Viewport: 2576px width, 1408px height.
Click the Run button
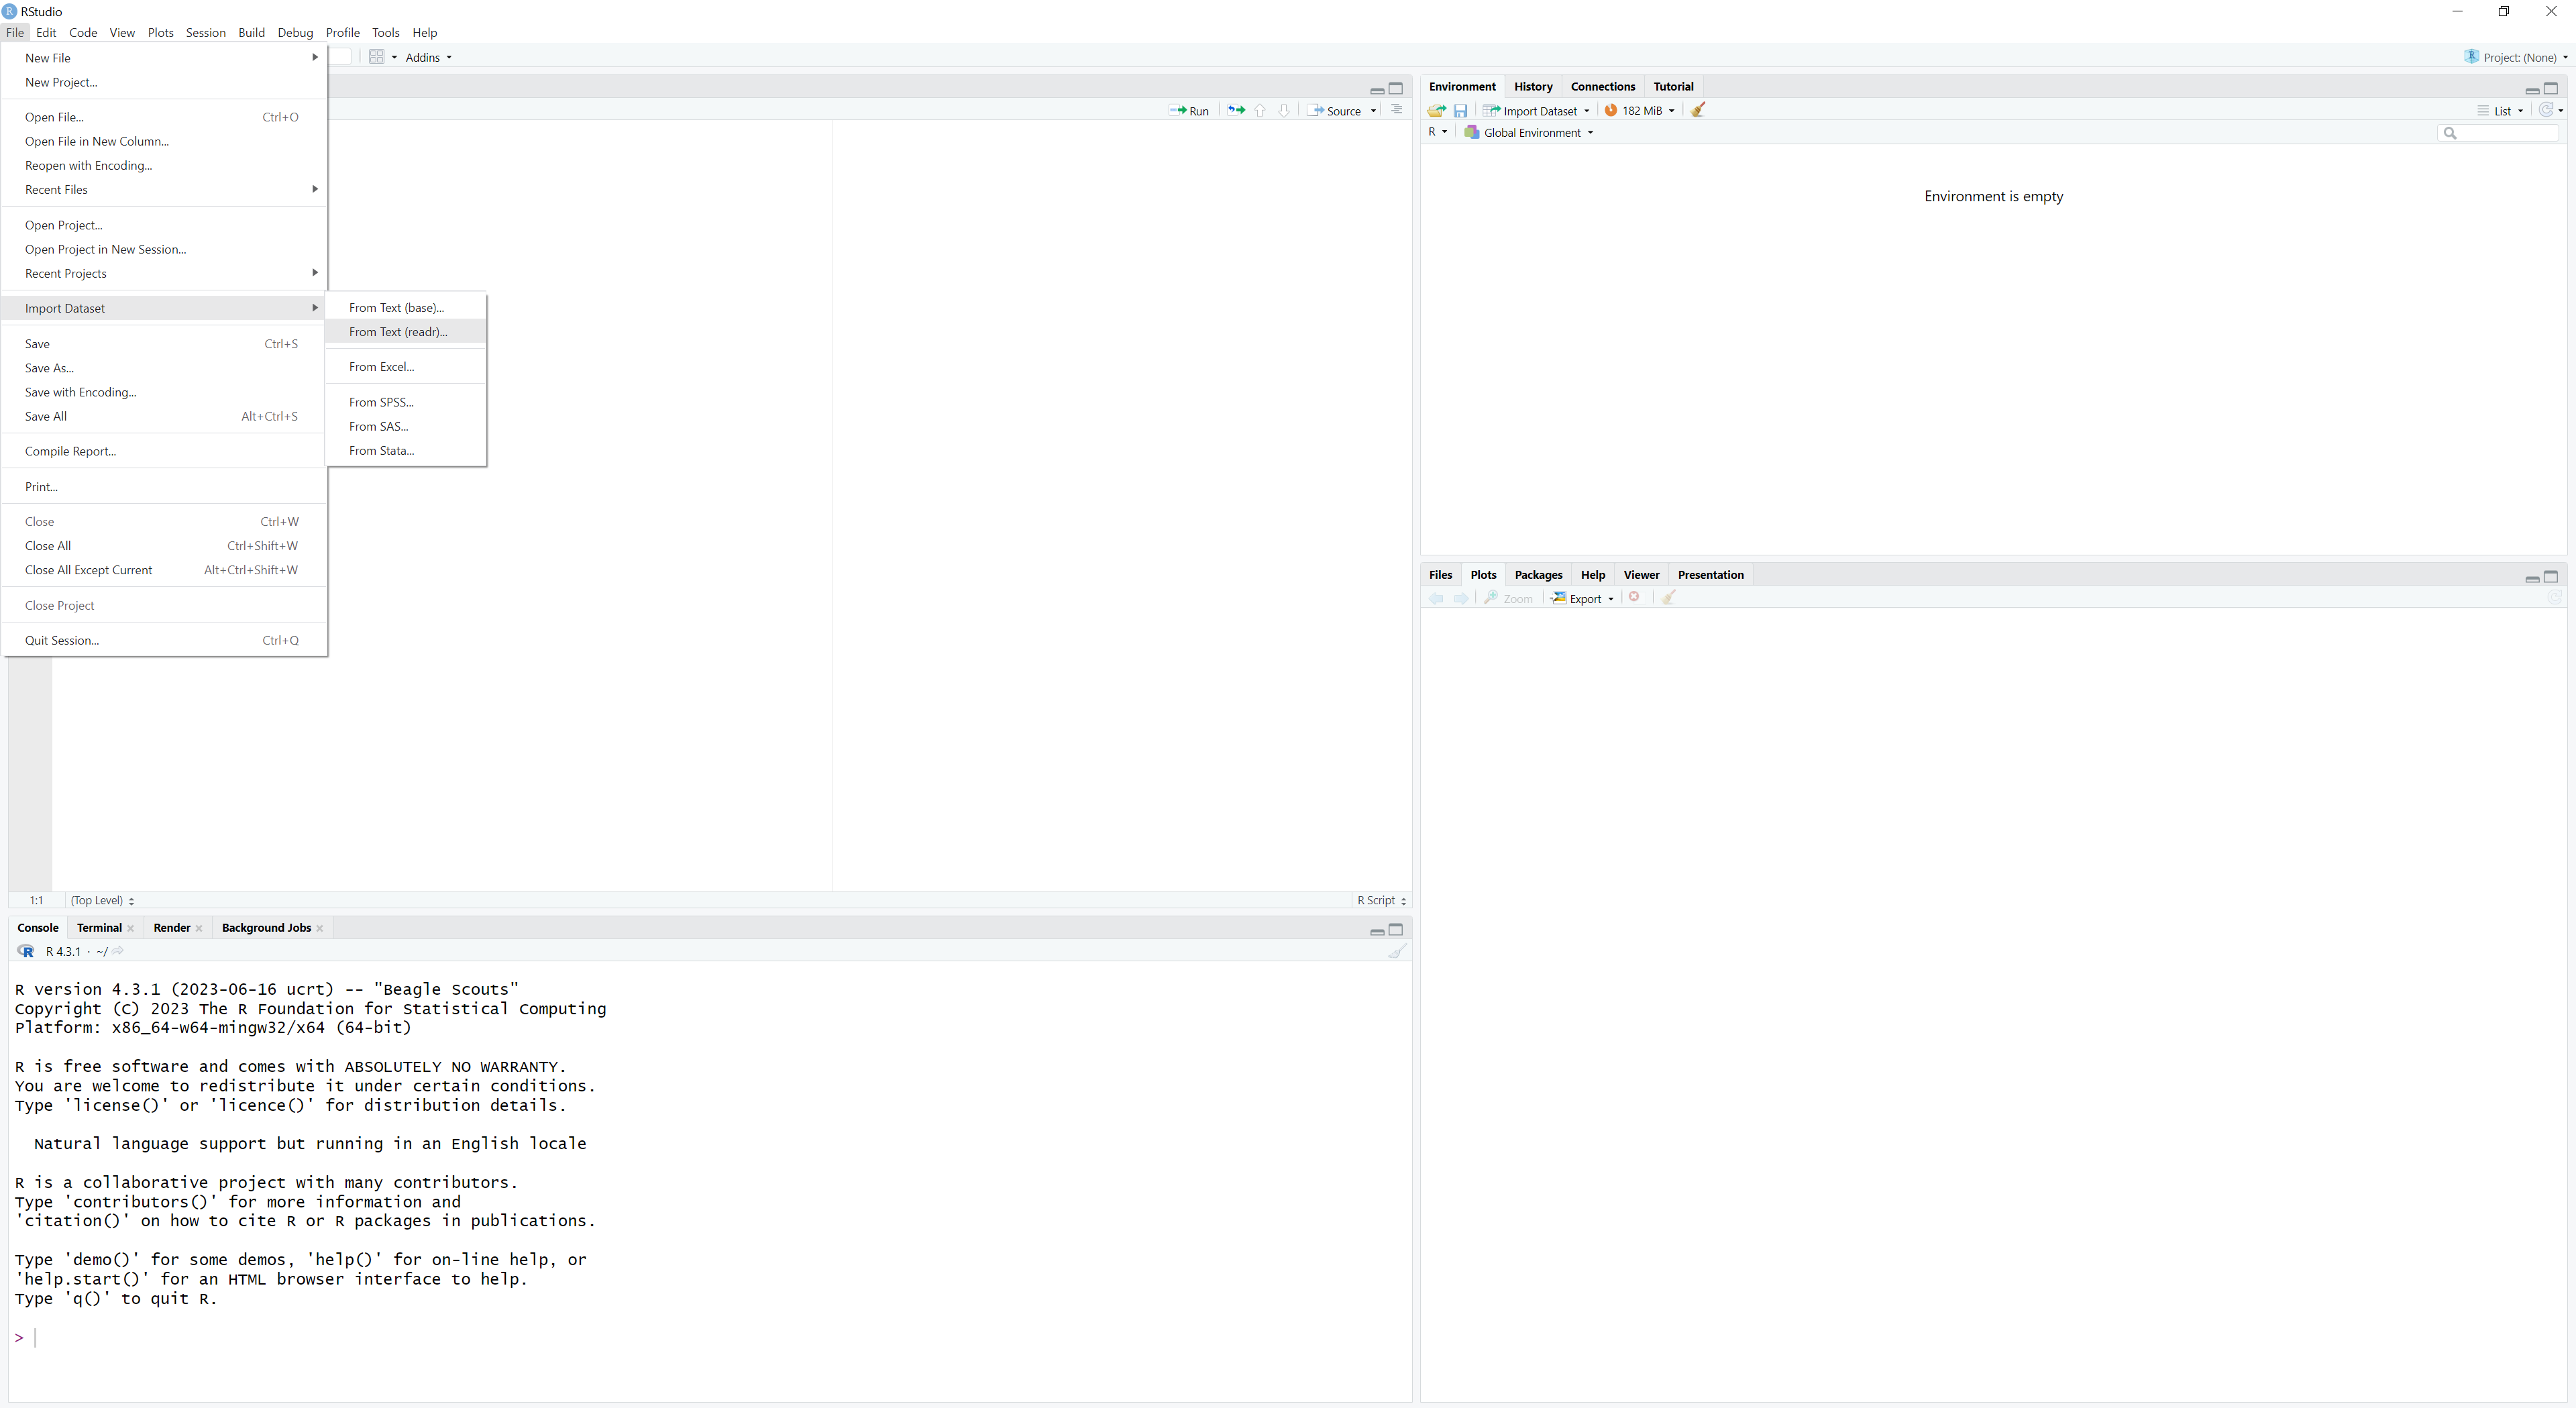[x=1189, y=111]
